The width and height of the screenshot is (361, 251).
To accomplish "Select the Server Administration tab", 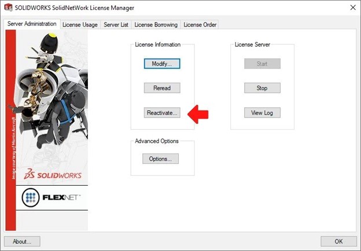I will (x=32, y=24).
